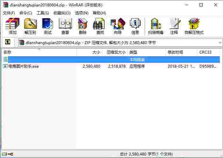Image resolution: width=223 pixels, height=158 pixels.
Task: Click status bar total 总计 2,580,480 字节
Action: (146, 154)
